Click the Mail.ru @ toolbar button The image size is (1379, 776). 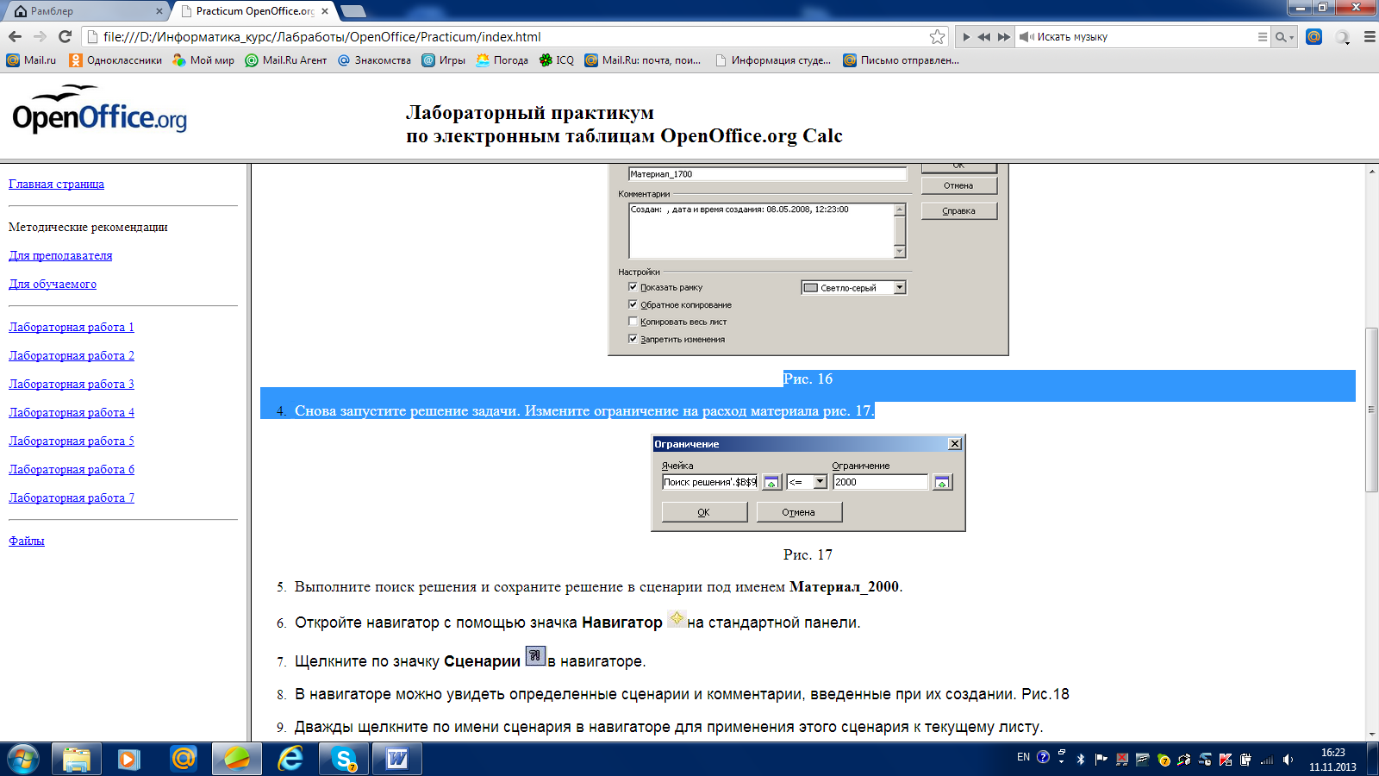(1313, 36)
